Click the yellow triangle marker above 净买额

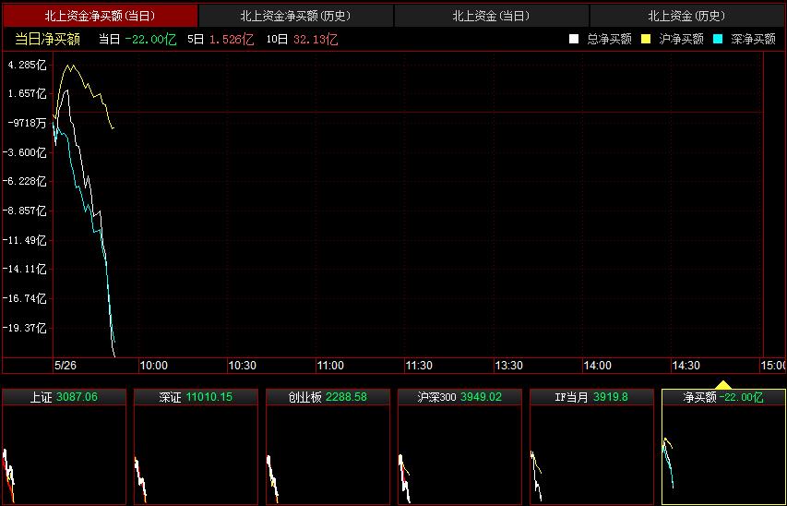pos(723,384)
